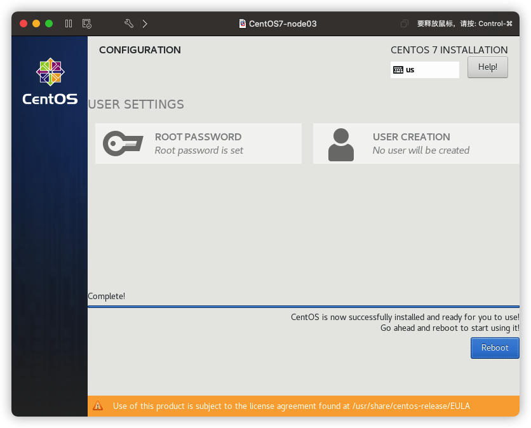Click the user creation person icon
Viewport: 531px width, 428px height.
coord(341,145)
